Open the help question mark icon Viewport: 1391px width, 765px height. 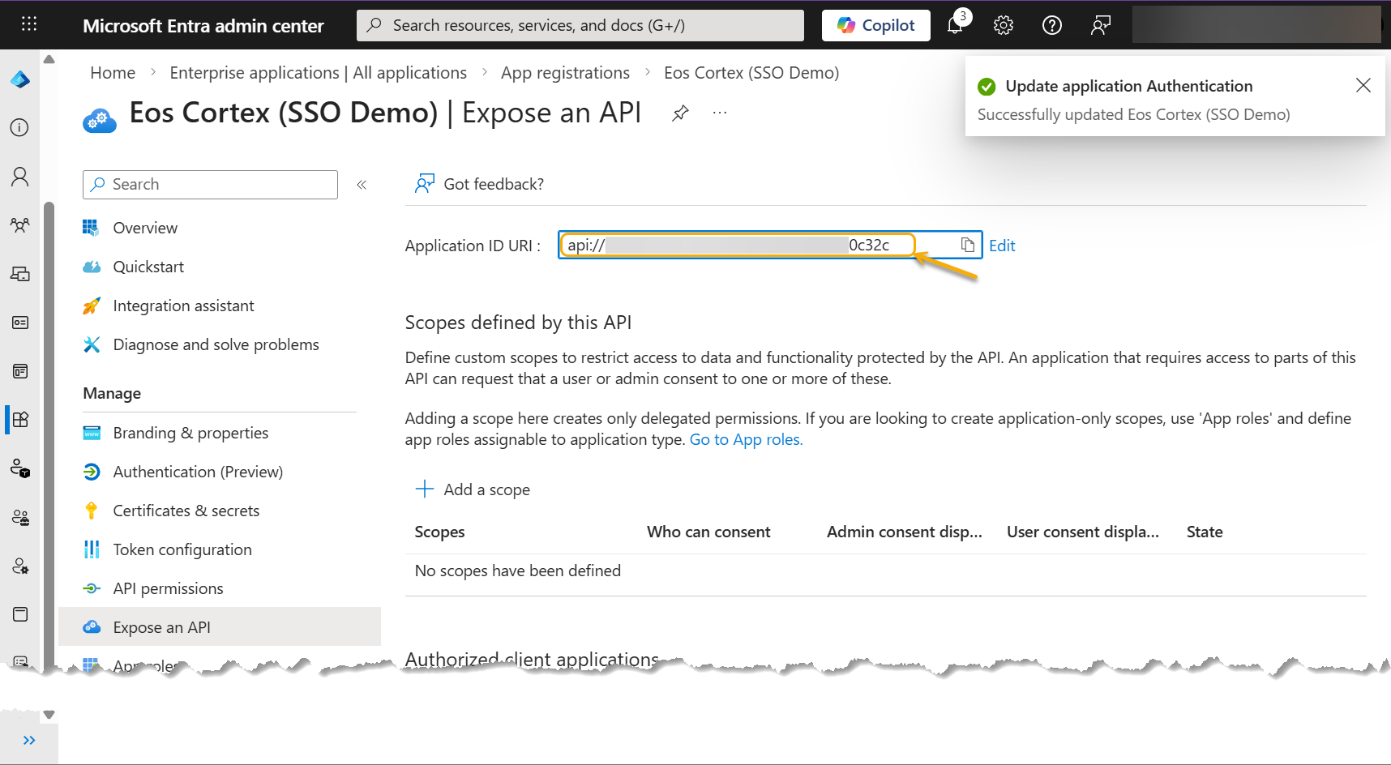[x=1052, y=25]
